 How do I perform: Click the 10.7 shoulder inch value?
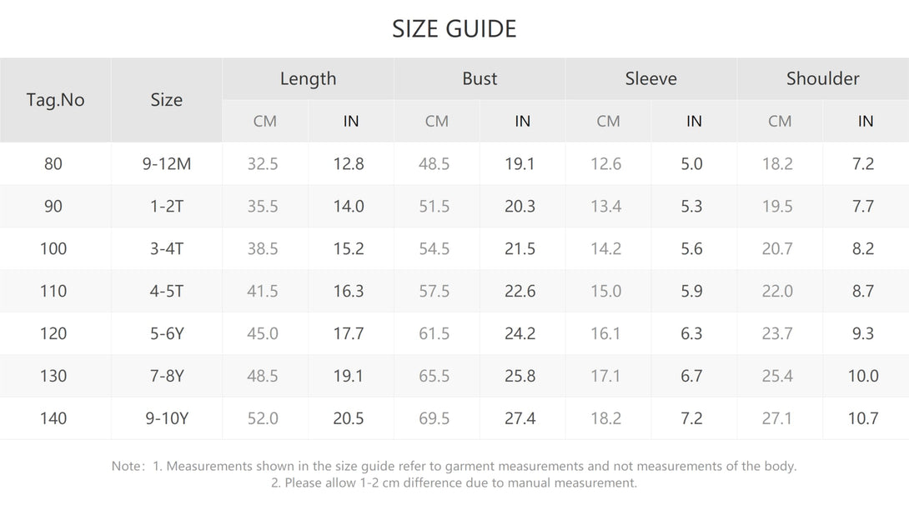tap(863, 417)
